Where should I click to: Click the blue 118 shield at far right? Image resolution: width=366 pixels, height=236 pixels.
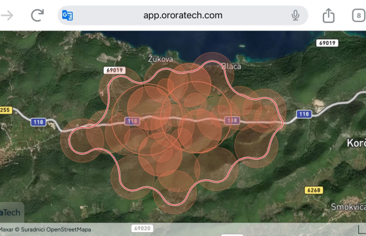click(304, 114)
